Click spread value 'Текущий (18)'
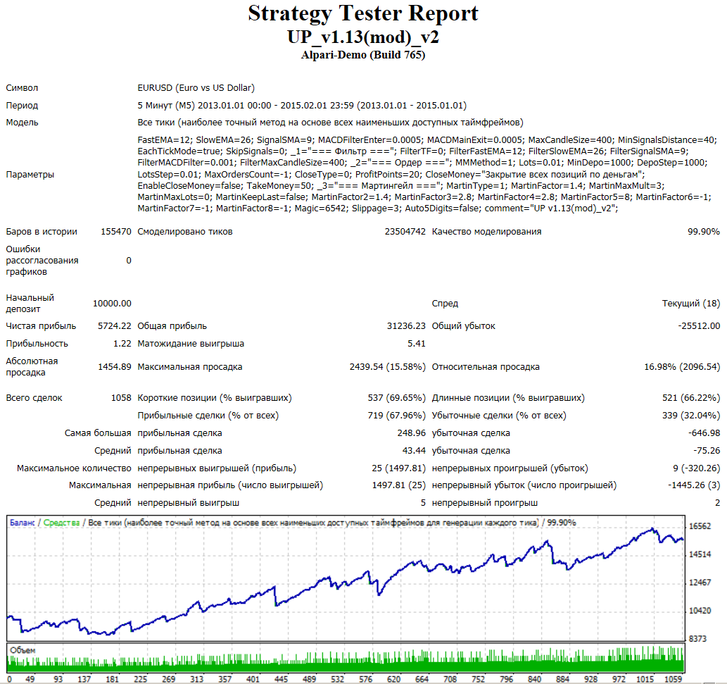The height and width of the screenshot is (684, 727). coord(691,304)
